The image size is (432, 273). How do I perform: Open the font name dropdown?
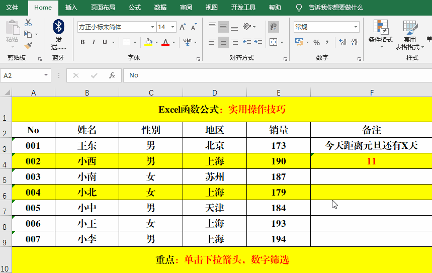(x=152, y=27)
